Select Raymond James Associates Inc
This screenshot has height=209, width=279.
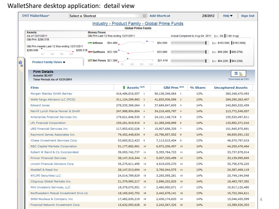click(x=53, y=135)
